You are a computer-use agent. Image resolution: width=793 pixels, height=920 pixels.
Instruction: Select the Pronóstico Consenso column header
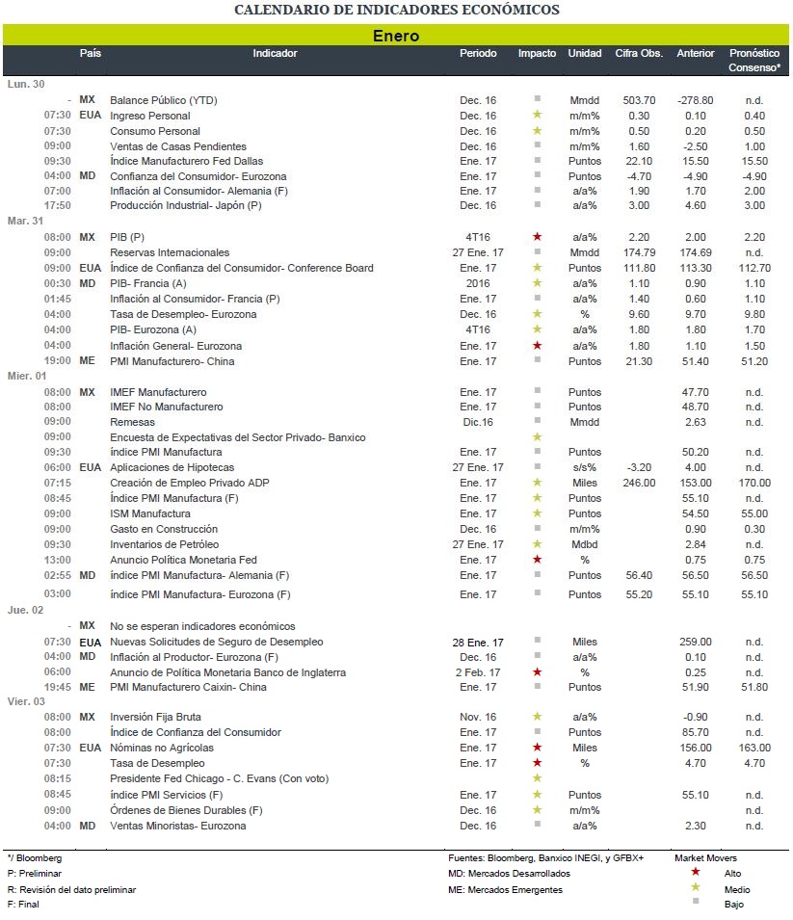754,60
